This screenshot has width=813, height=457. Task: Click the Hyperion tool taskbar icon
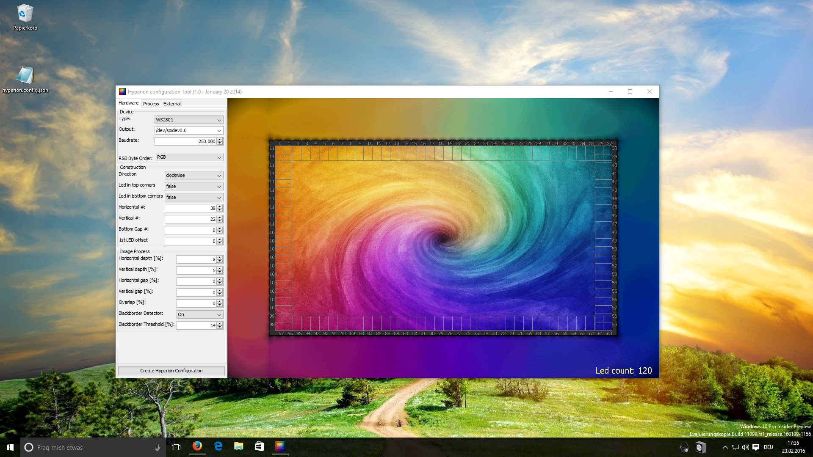[280, 446]
